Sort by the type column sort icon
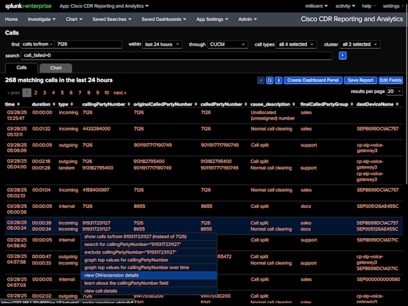 [72, 104]
